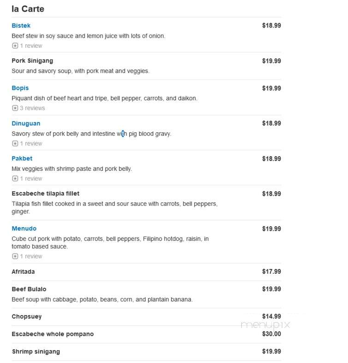Select the Menudo link
The height and width of the screenshot is (363, 348).
pyautogui.click(x=24, y=228)
